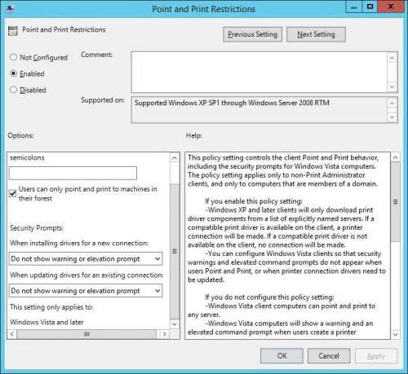Click the Apply button
Image resolution: width=408 pixels, height=374 pixels.
point(376,356)
